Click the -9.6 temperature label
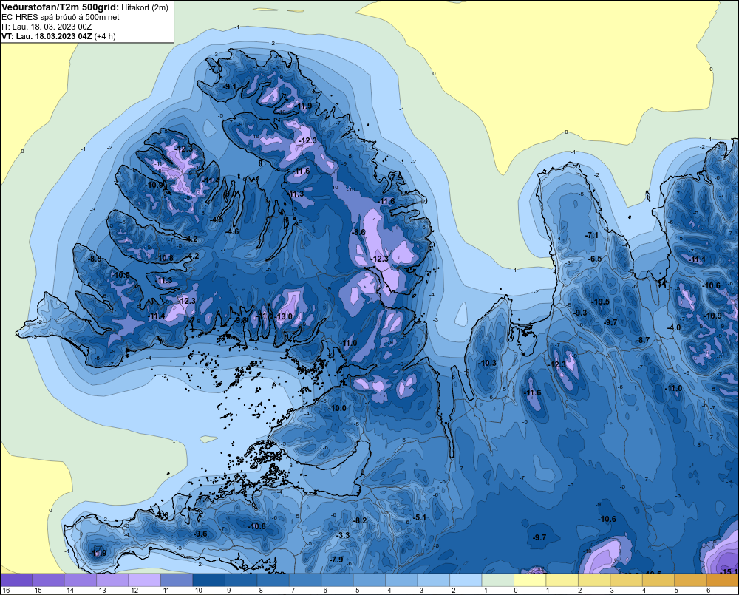The height and width of the screenshot is (595, 739). (200, 534)
